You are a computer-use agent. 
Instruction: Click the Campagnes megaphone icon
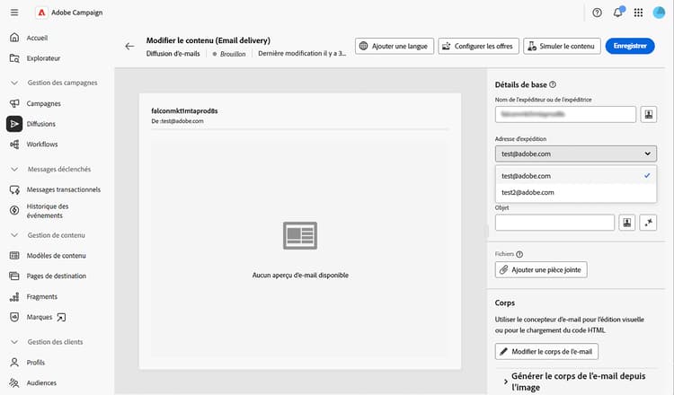point(14,103)
